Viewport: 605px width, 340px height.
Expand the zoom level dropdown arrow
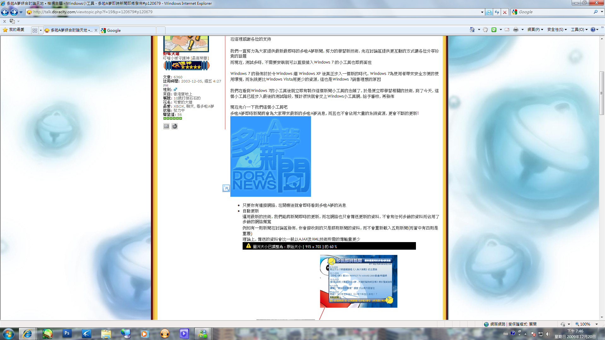[596, 324]
